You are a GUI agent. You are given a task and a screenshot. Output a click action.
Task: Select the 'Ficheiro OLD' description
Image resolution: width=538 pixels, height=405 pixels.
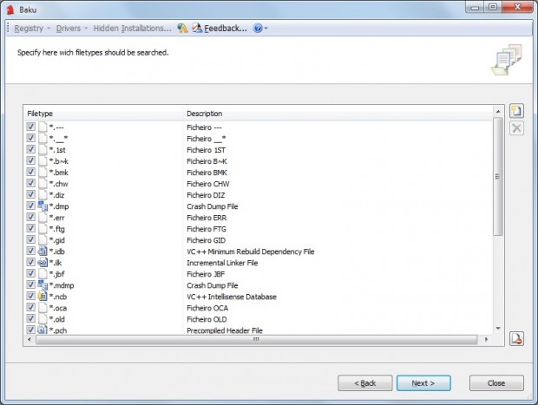click(x=207, y=319)
